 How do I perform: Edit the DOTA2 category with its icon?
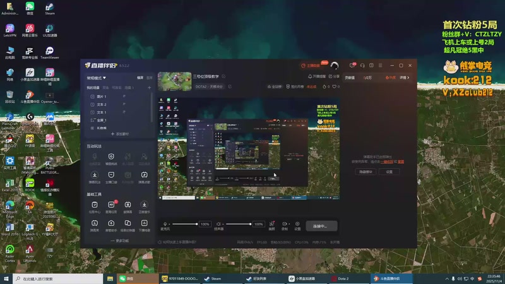point(230,86)
